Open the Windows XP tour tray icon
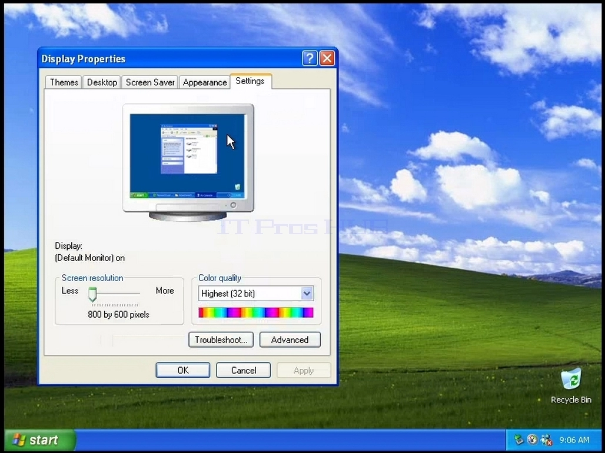 [533, 439]
